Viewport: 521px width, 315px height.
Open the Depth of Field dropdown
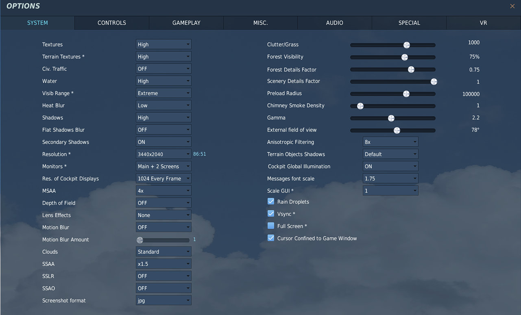163,203
